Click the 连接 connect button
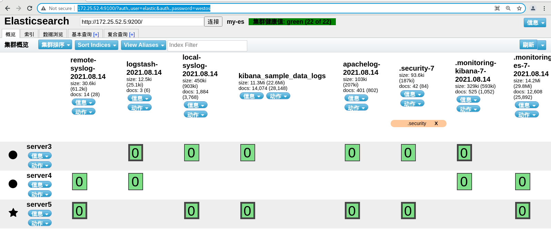 213,22
